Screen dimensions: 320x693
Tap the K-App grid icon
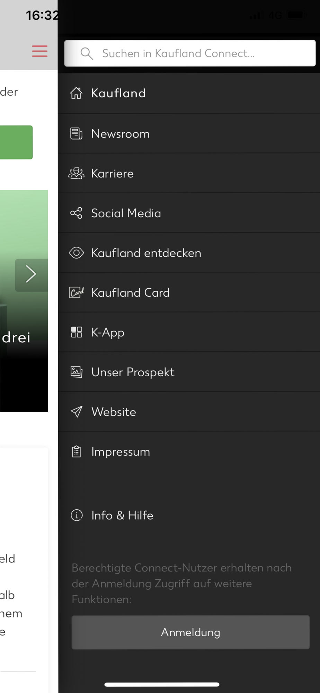point(77,332)
